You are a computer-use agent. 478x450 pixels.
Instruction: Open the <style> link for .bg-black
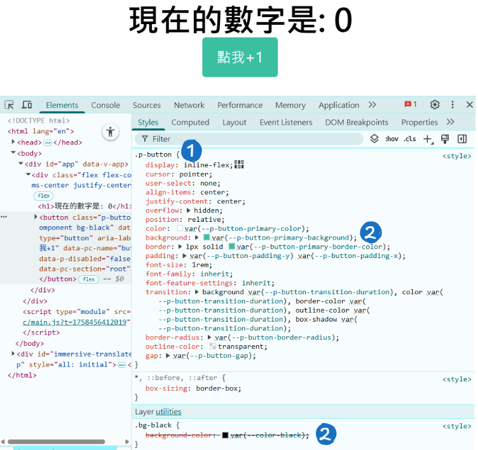(x=457, y=426)
